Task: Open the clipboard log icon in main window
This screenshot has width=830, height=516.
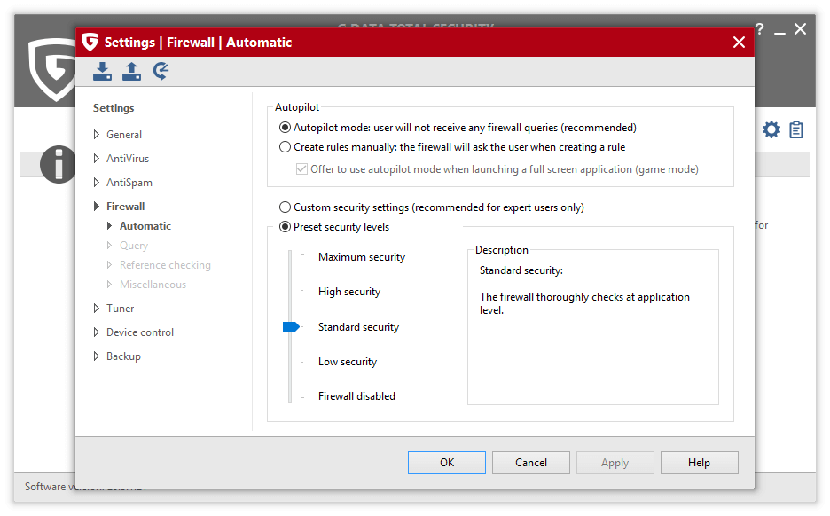Action: tap(796, 130)
